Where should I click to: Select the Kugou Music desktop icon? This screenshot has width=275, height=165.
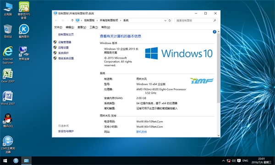point(24,31)
